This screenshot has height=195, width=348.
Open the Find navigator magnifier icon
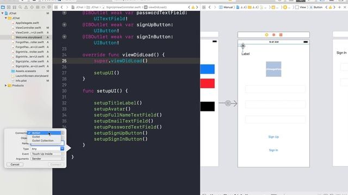[20, 7]
